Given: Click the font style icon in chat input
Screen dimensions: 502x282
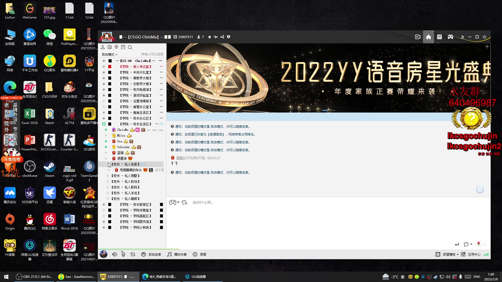Looking at the screenshot, I should (184, 202).
